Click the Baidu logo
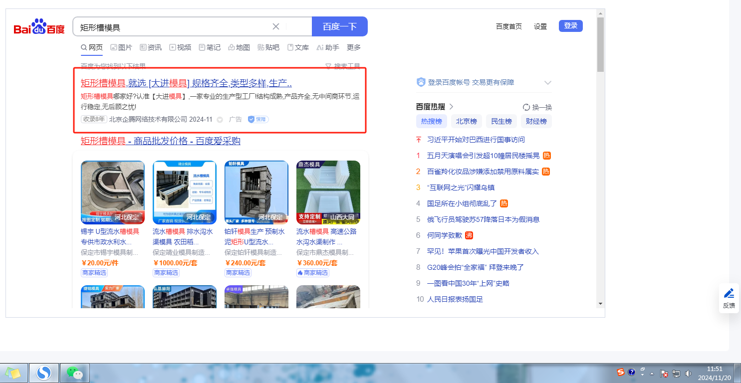The width and height of the screenshot is (741, 383). pyautogui.click(x=39, y=27)
